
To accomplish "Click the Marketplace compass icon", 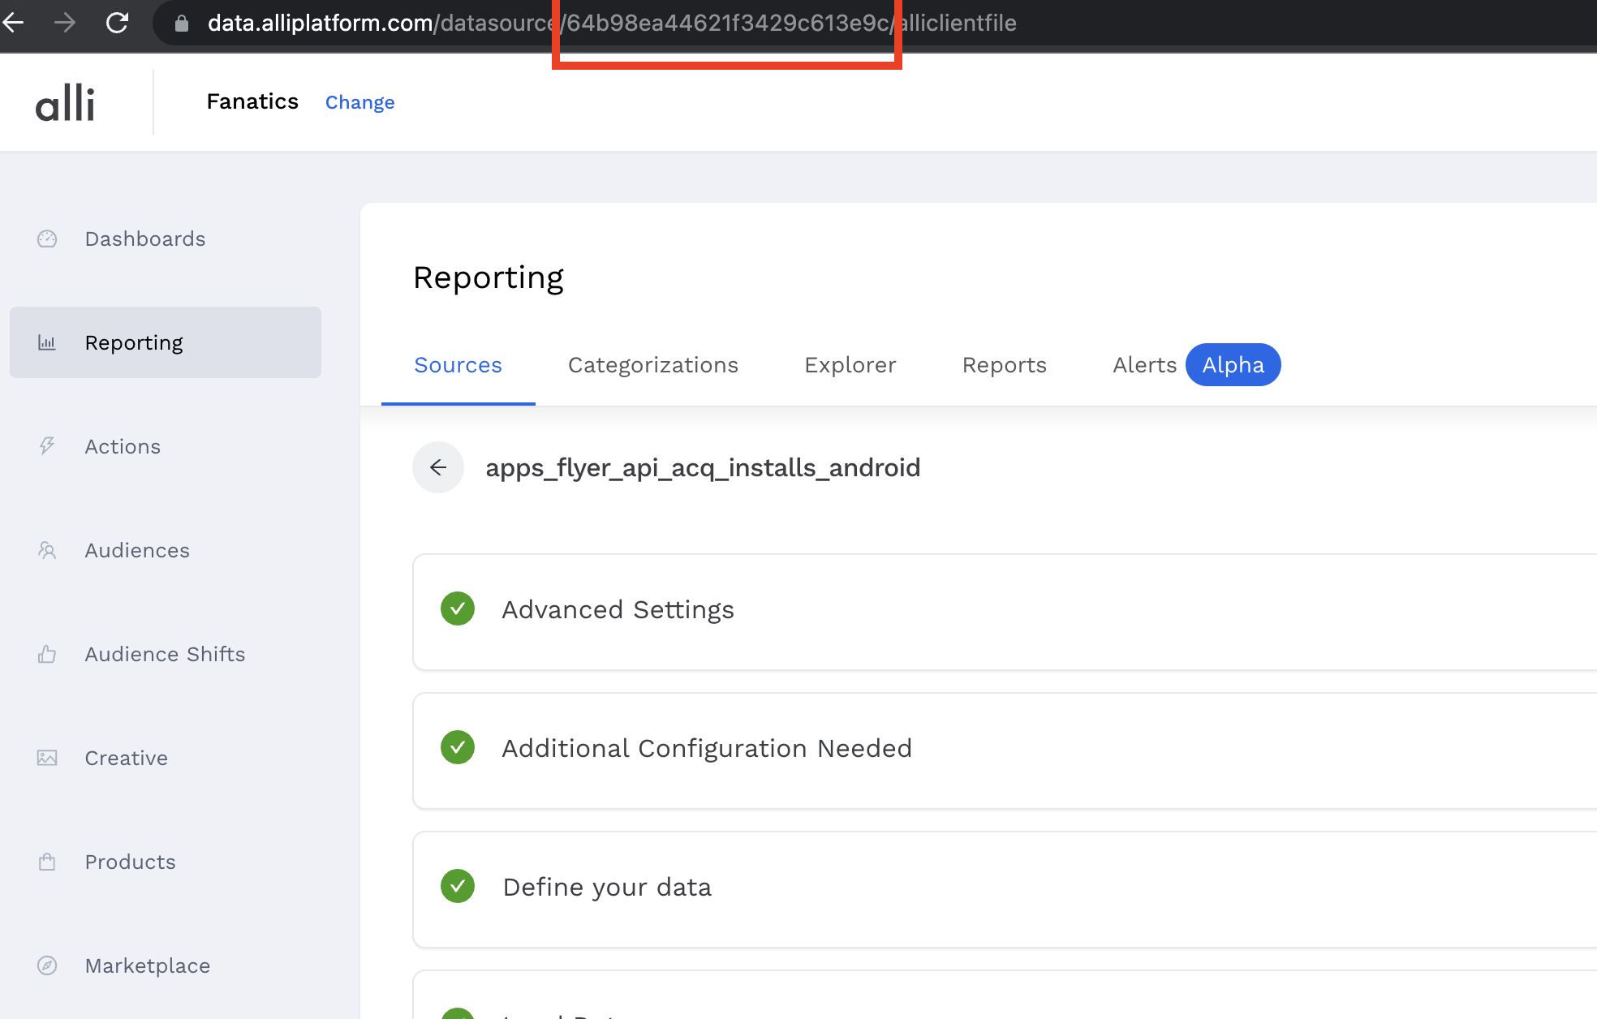I will pyautogui.click(x=47, y=965).
